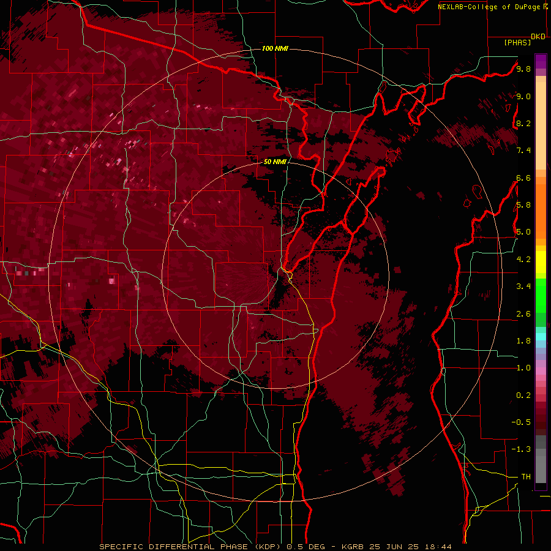Click the 5.0 value on the scale
The height and width of the screenshot is (551, 551).
[x=523, y=232]
